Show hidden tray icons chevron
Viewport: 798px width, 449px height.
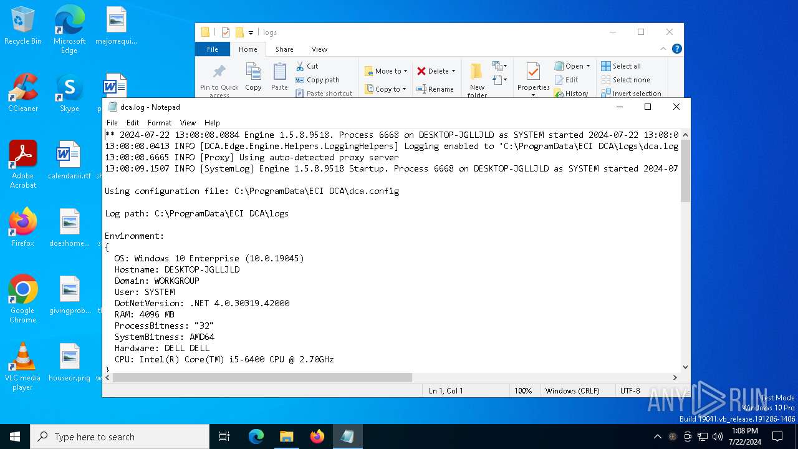coord(657,437)
